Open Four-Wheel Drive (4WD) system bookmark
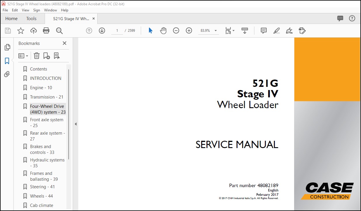361x211 pixels. point(48,109)
